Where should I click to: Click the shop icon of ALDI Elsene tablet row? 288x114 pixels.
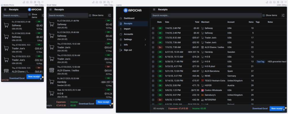[x=52, y=70]
